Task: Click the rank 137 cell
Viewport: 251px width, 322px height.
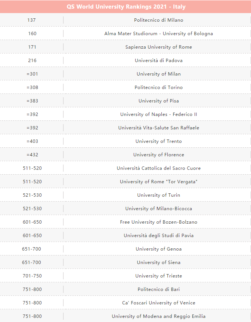Action: click(31, 20)
